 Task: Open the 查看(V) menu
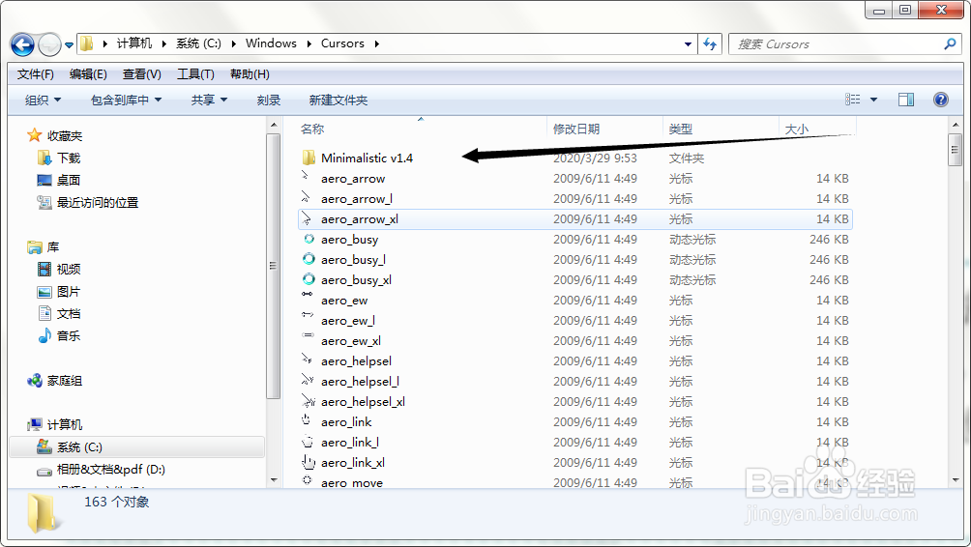coord(142,74)
